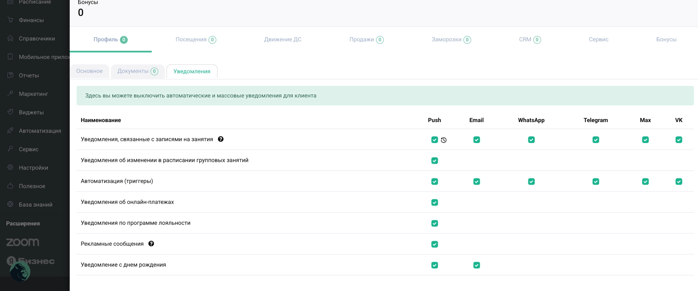Switch to the Посещения tab
This screenshot has height=291, width=698.
click(x=196, y=39)
